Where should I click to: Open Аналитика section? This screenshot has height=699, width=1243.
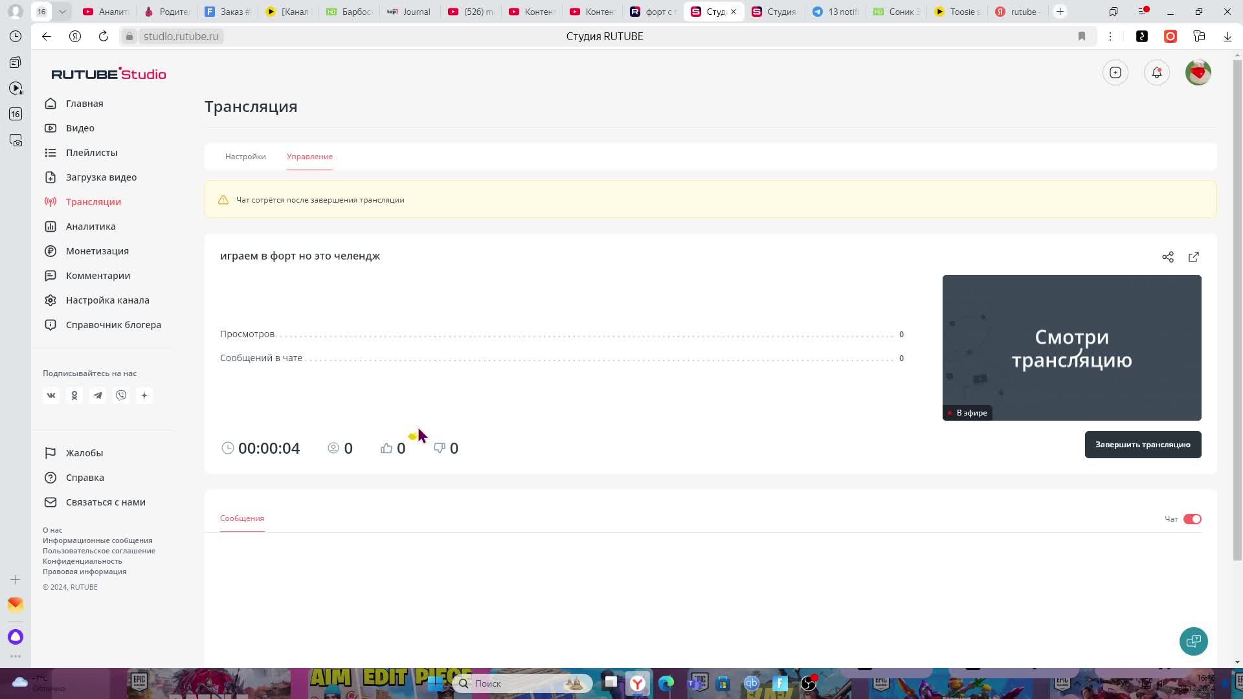(x=80, y=227)
